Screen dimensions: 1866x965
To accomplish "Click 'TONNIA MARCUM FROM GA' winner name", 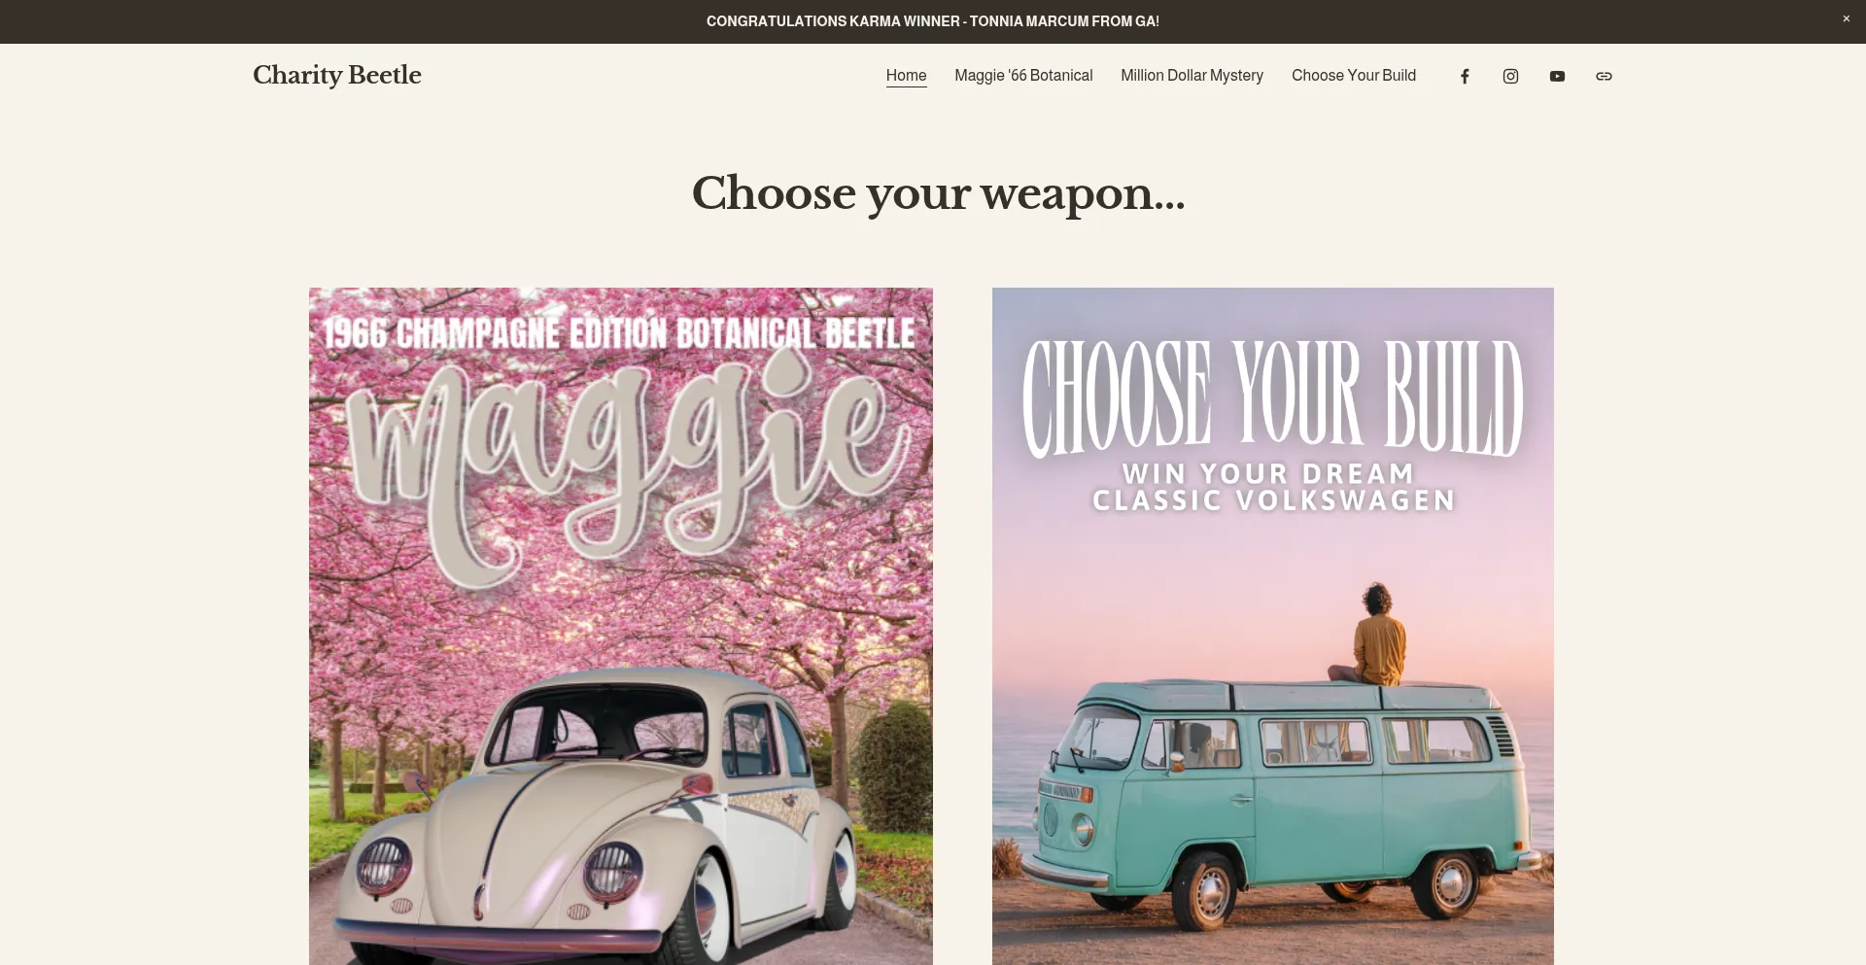I will click(1062, 20).
